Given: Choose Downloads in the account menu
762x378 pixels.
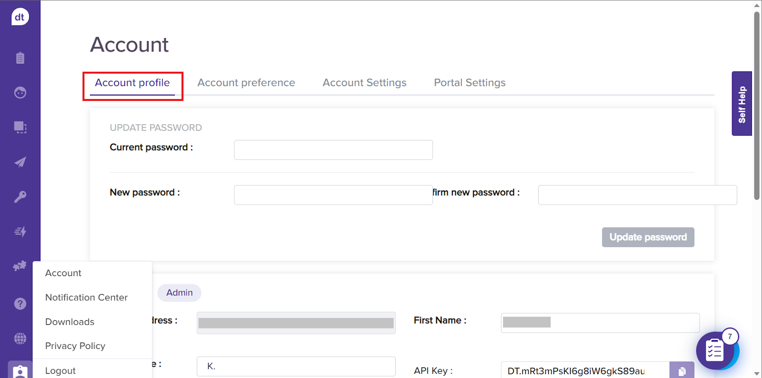Looking at the screenshot, I should click(70, 322).
